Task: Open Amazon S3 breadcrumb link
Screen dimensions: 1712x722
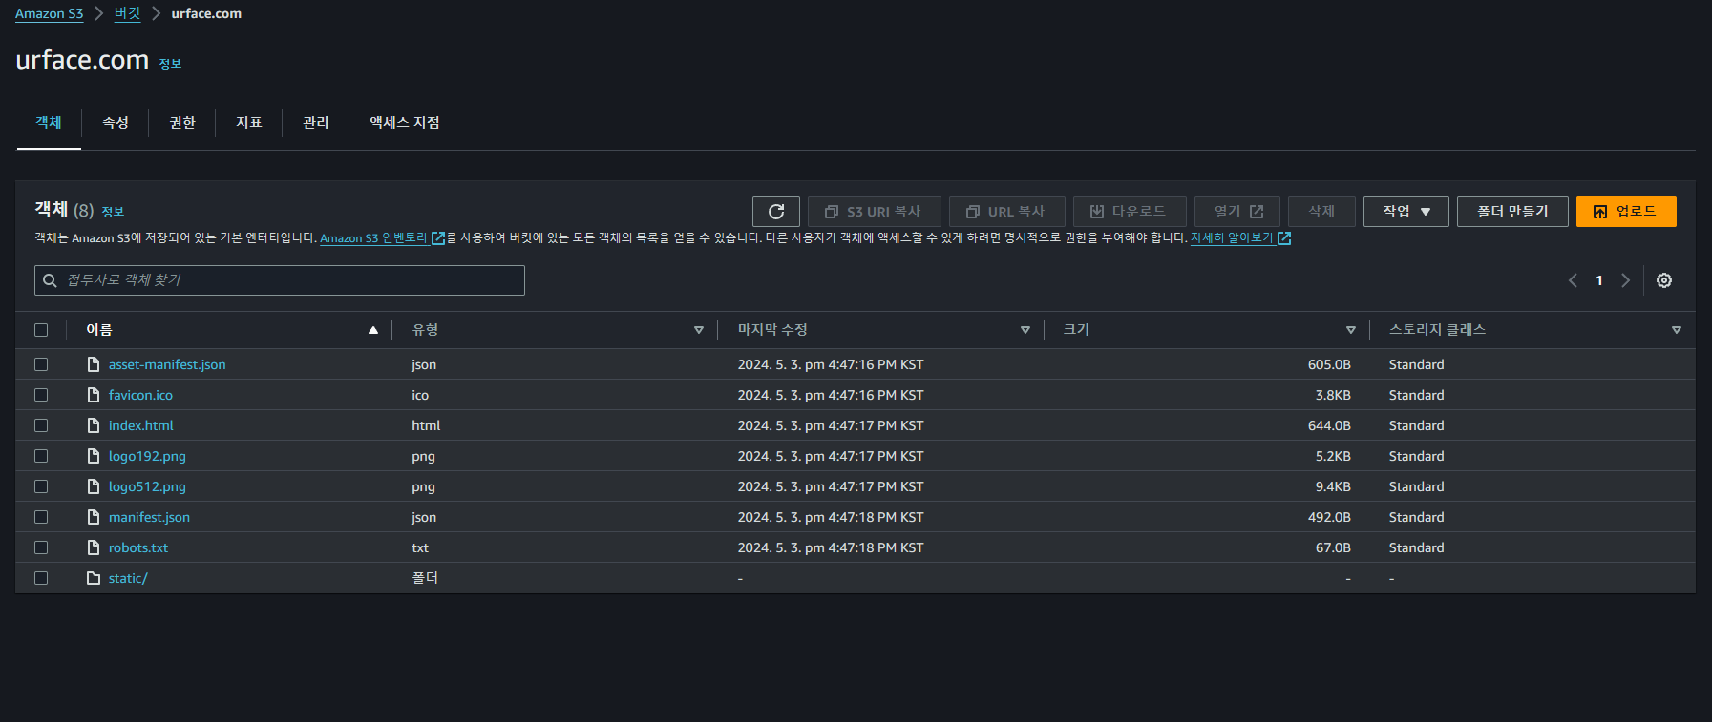Action: [x=50, y=13]
